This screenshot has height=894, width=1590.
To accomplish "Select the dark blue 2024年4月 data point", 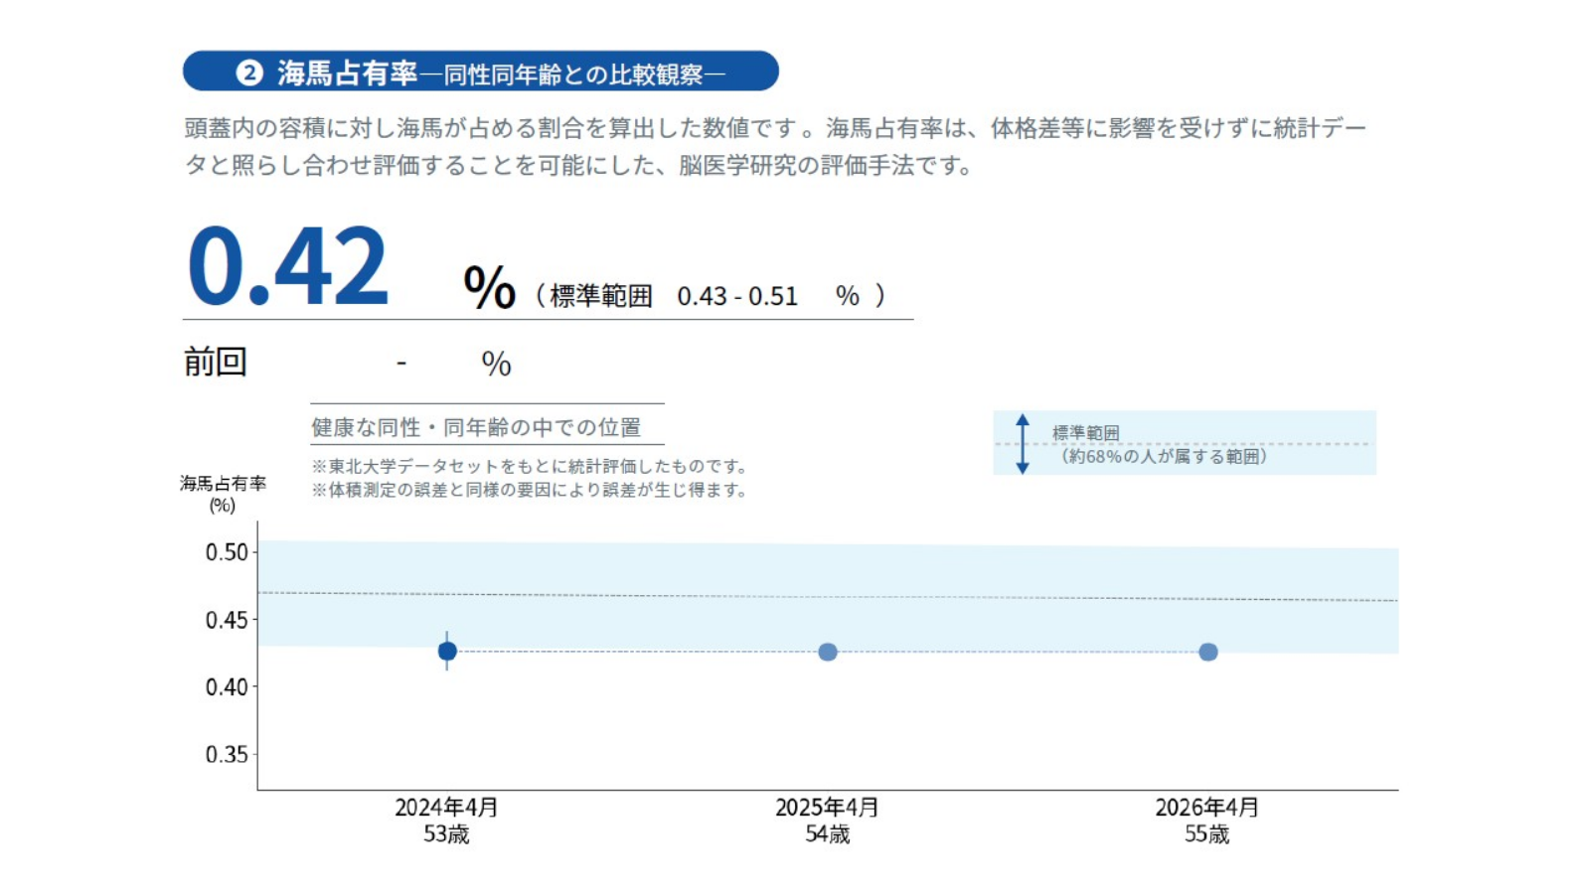I will tap(447, 651).
